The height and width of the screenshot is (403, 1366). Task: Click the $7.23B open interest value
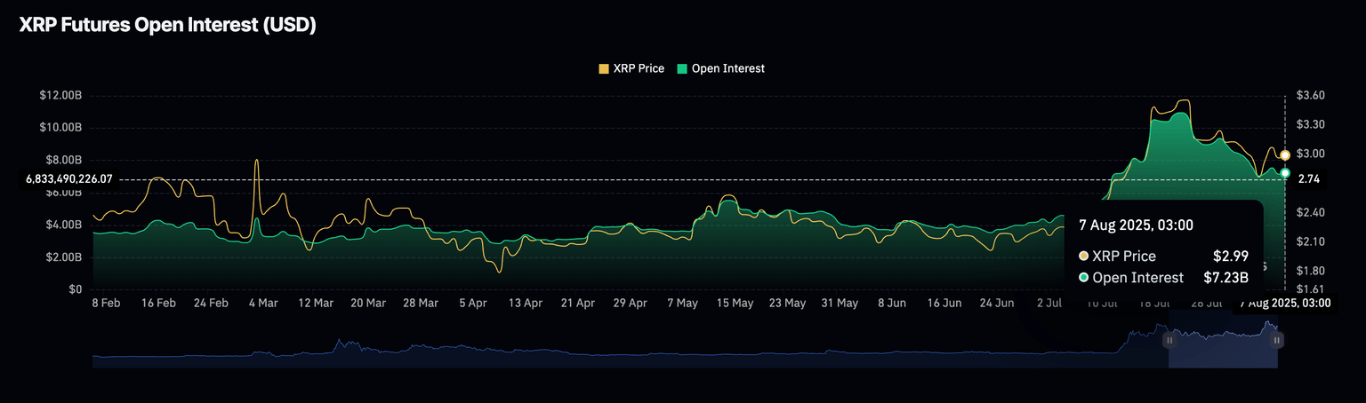(1225, 278)
